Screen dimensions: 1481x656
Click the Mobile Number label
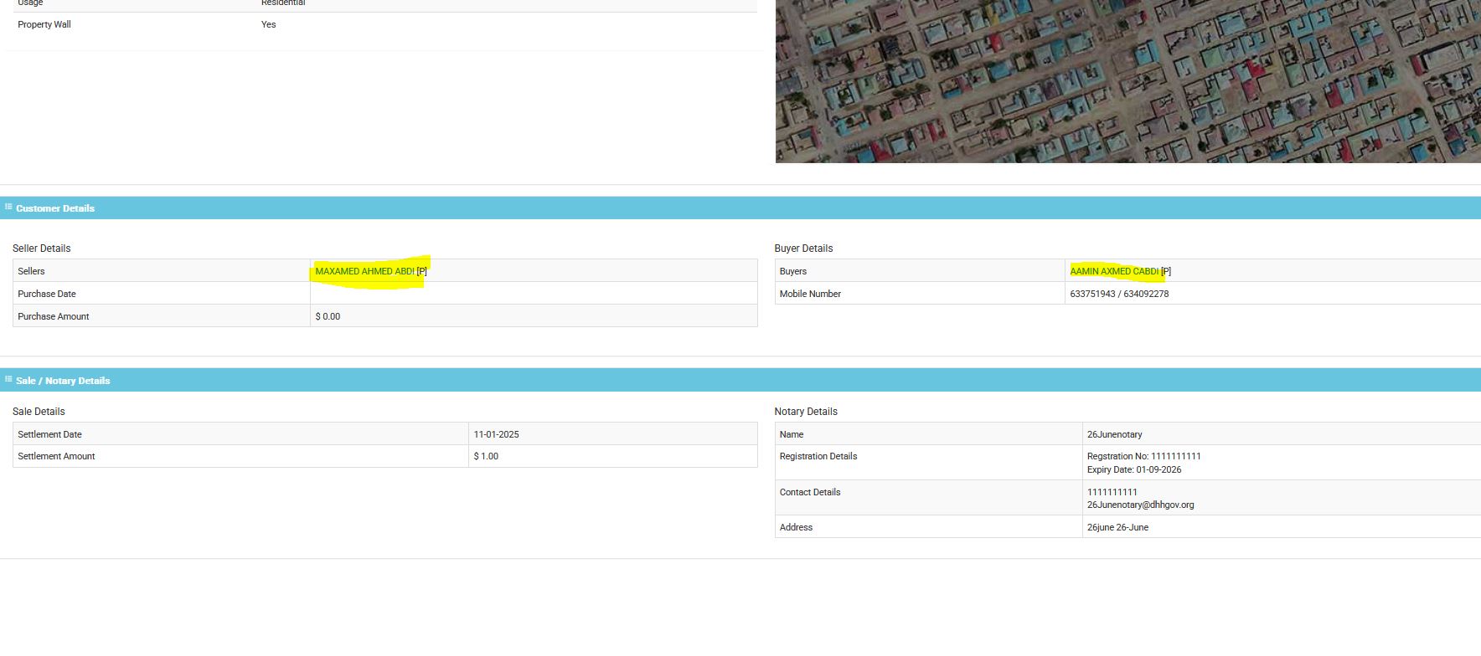(810, 294)
